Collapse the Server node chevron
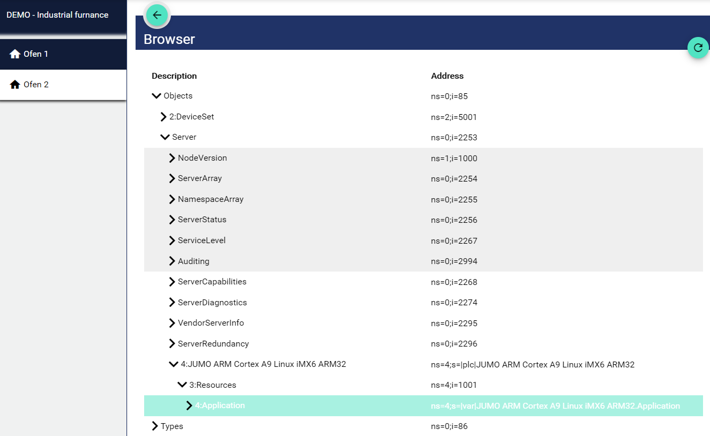The image size is (710, 436). pos(165,137)
